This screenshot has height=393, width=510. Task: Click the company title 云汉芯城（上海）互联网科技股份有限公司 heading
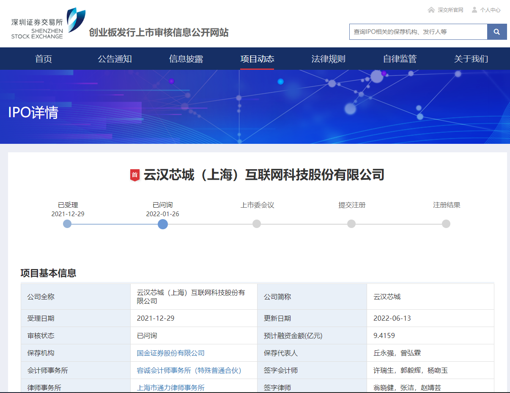pos(264,175)
